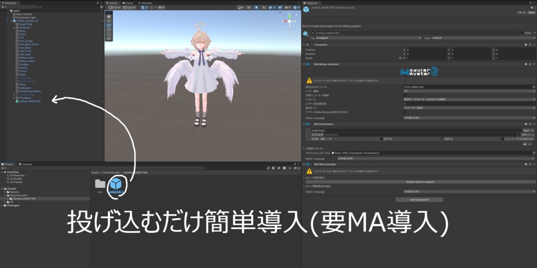The image size is (537, 268).
Task: Open MA Merge Animator preset icon
Action: click(530, 64)
